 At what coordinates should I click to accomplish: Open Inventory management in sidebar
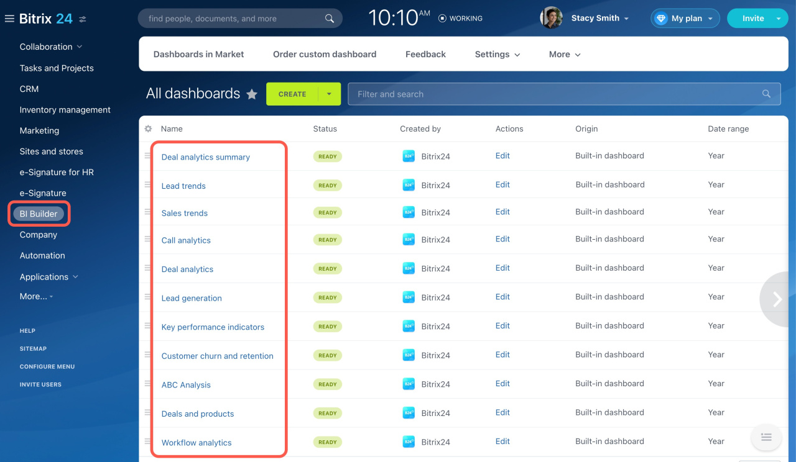(x=65, y=110)
